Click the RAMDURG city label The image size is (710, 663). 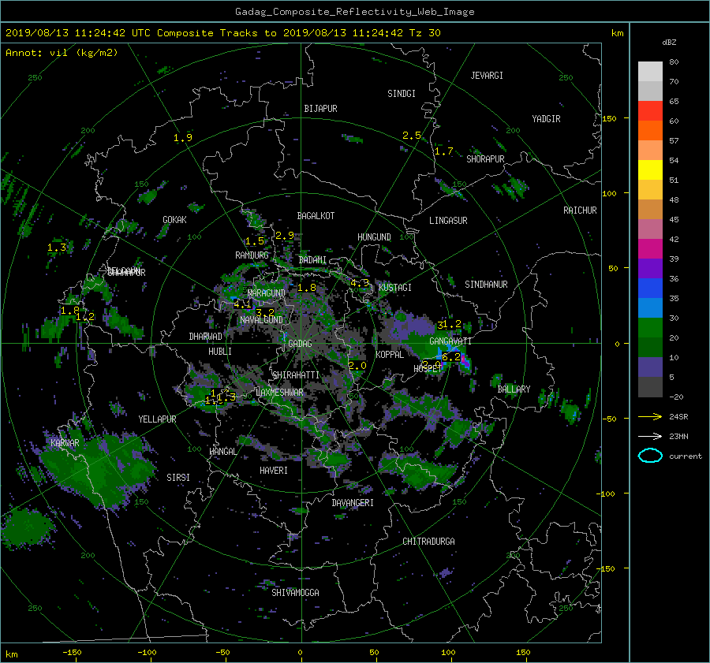(x=252, y=255)
